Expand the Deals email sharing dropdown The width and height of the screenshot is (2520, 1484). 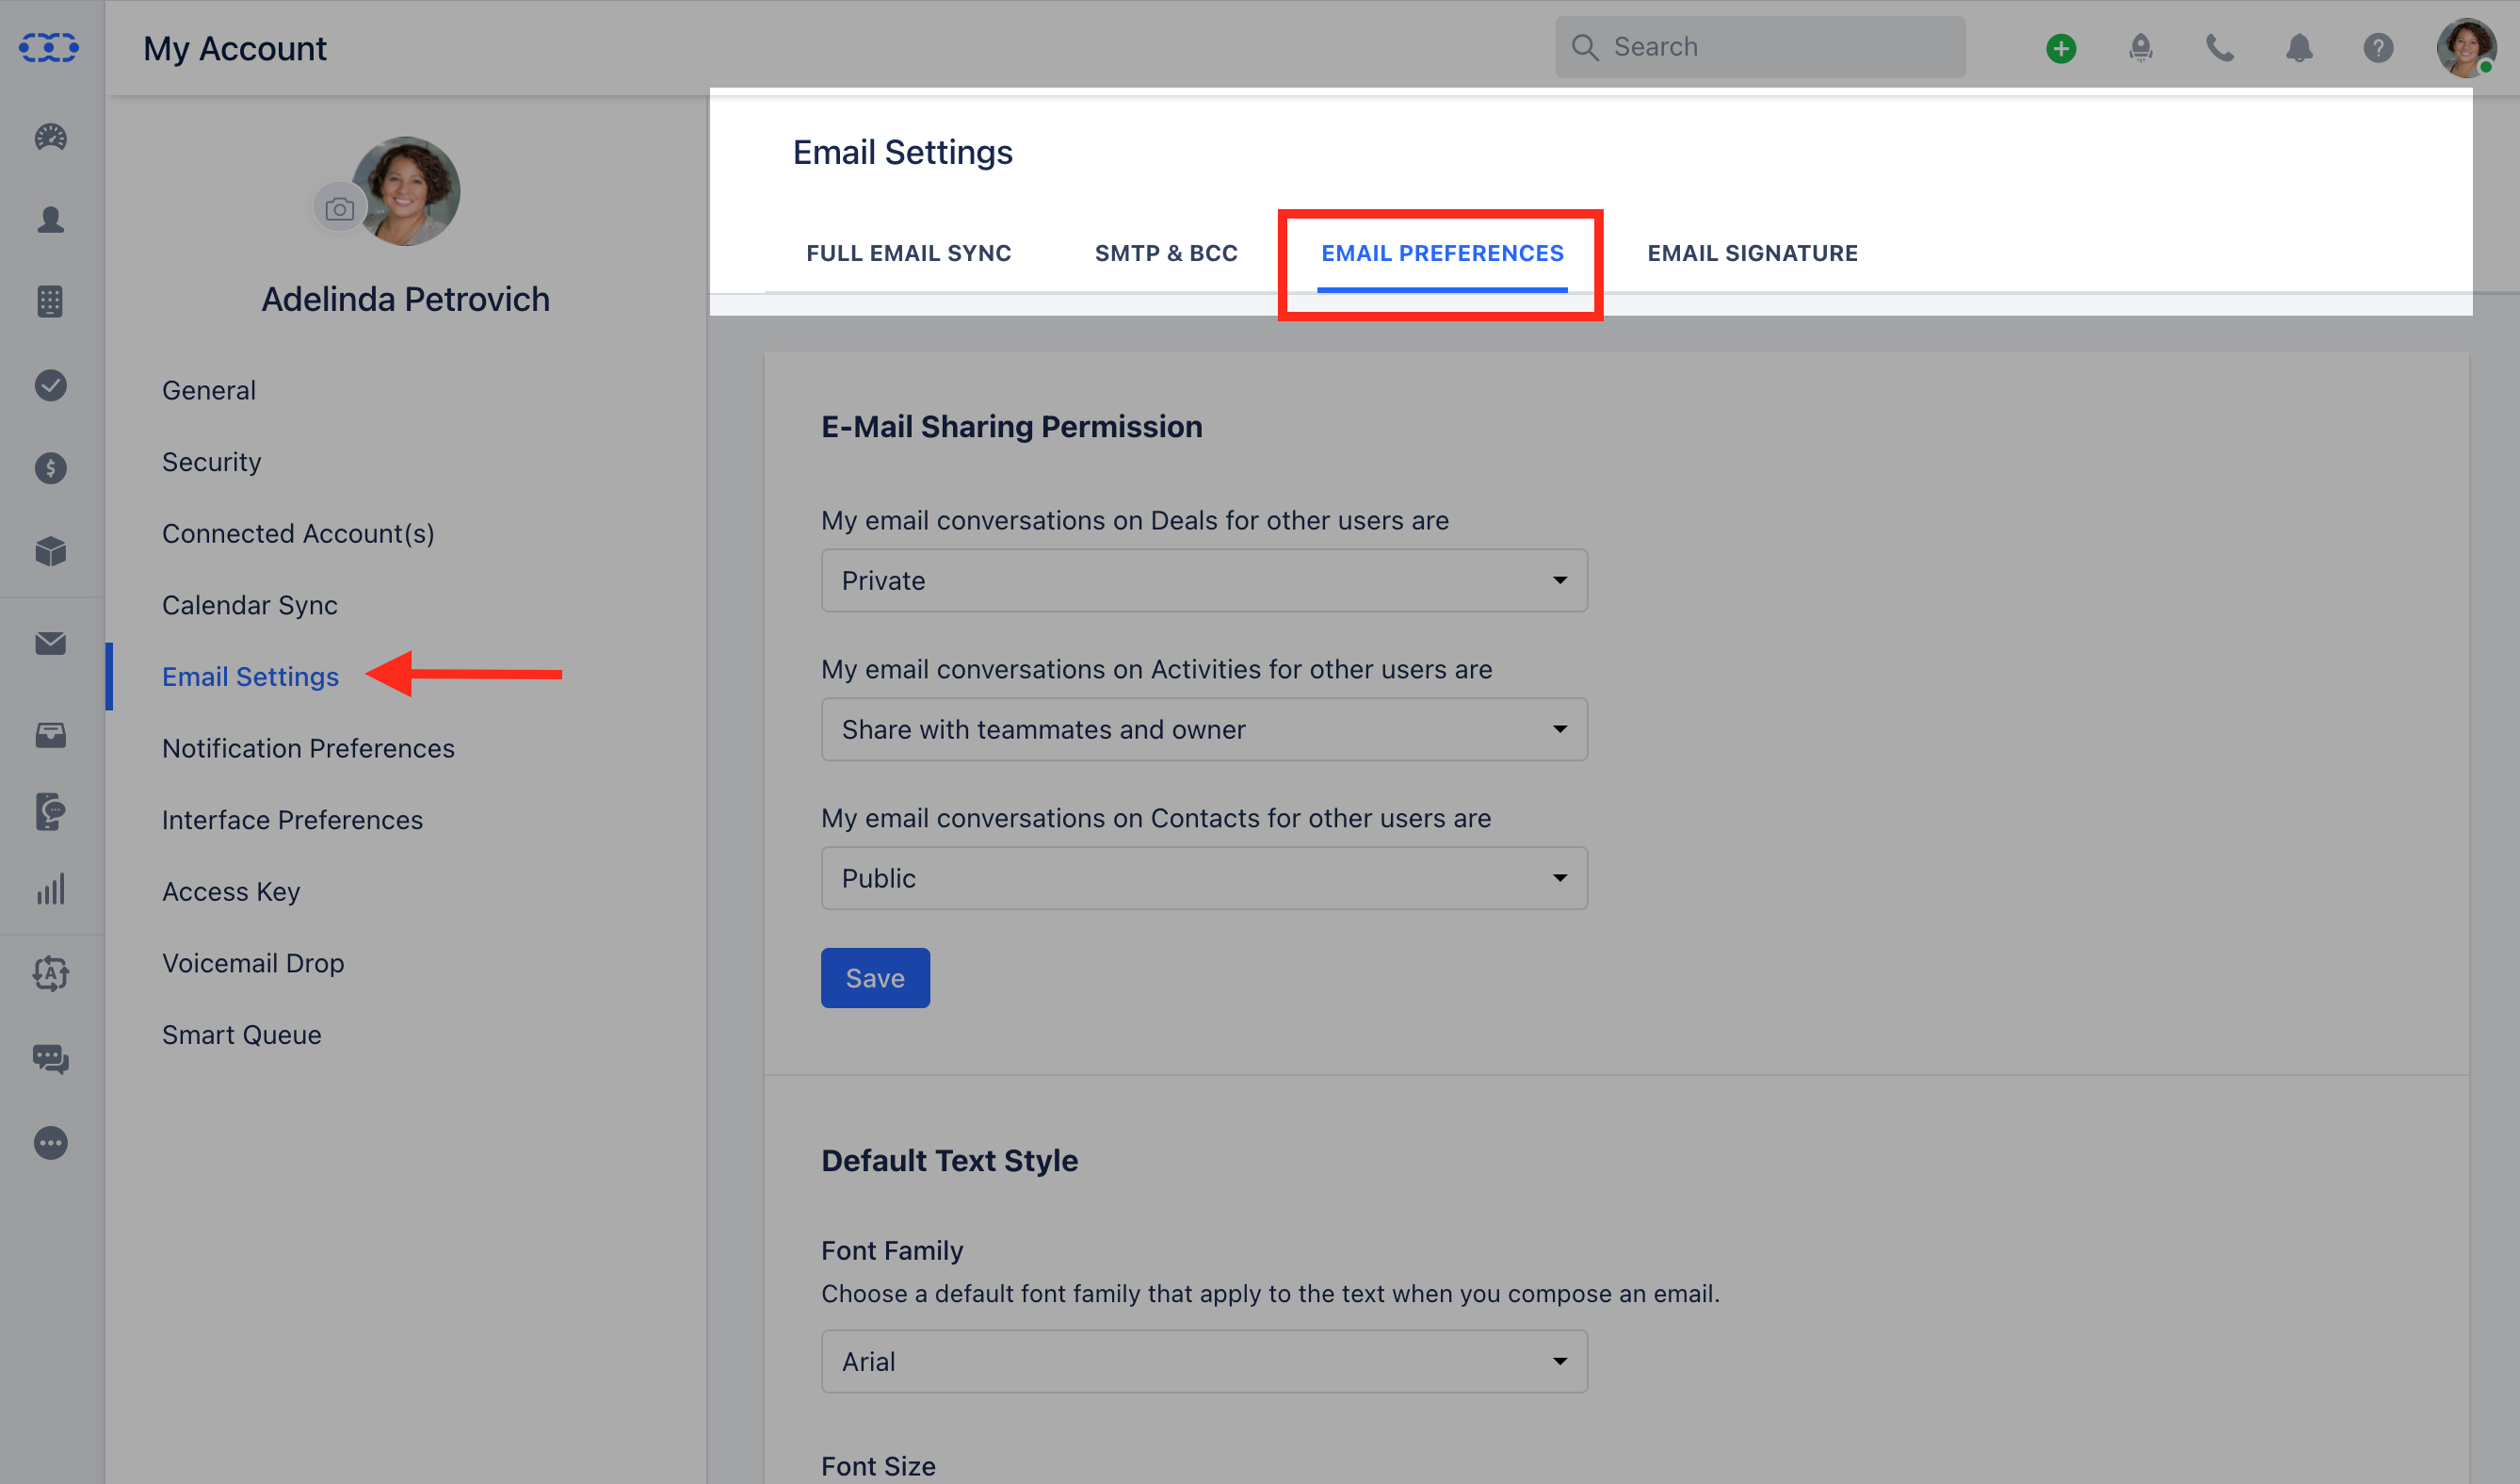[1204, 580]
